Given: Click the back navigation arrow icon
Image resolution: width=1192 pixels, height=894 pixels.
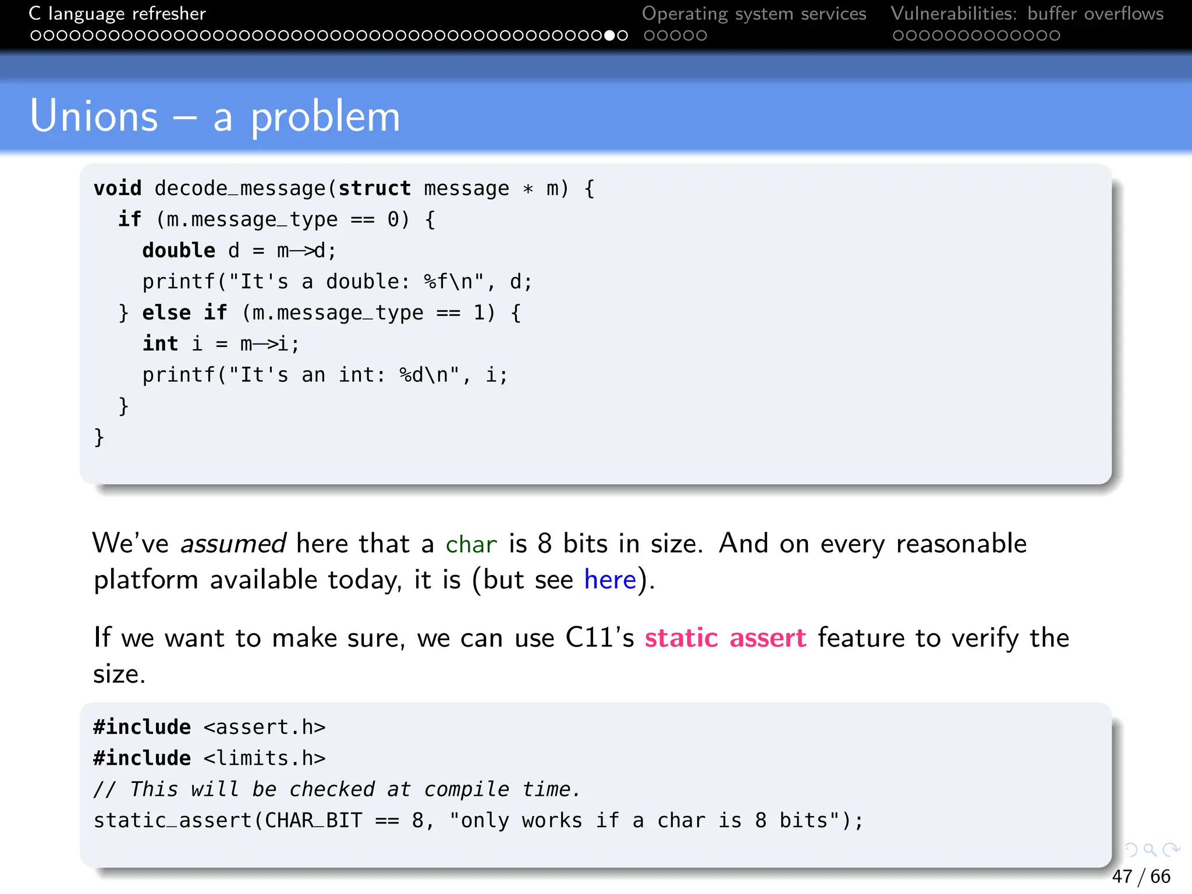Looking at the screenshot, I should click(x=1131, y=850).
